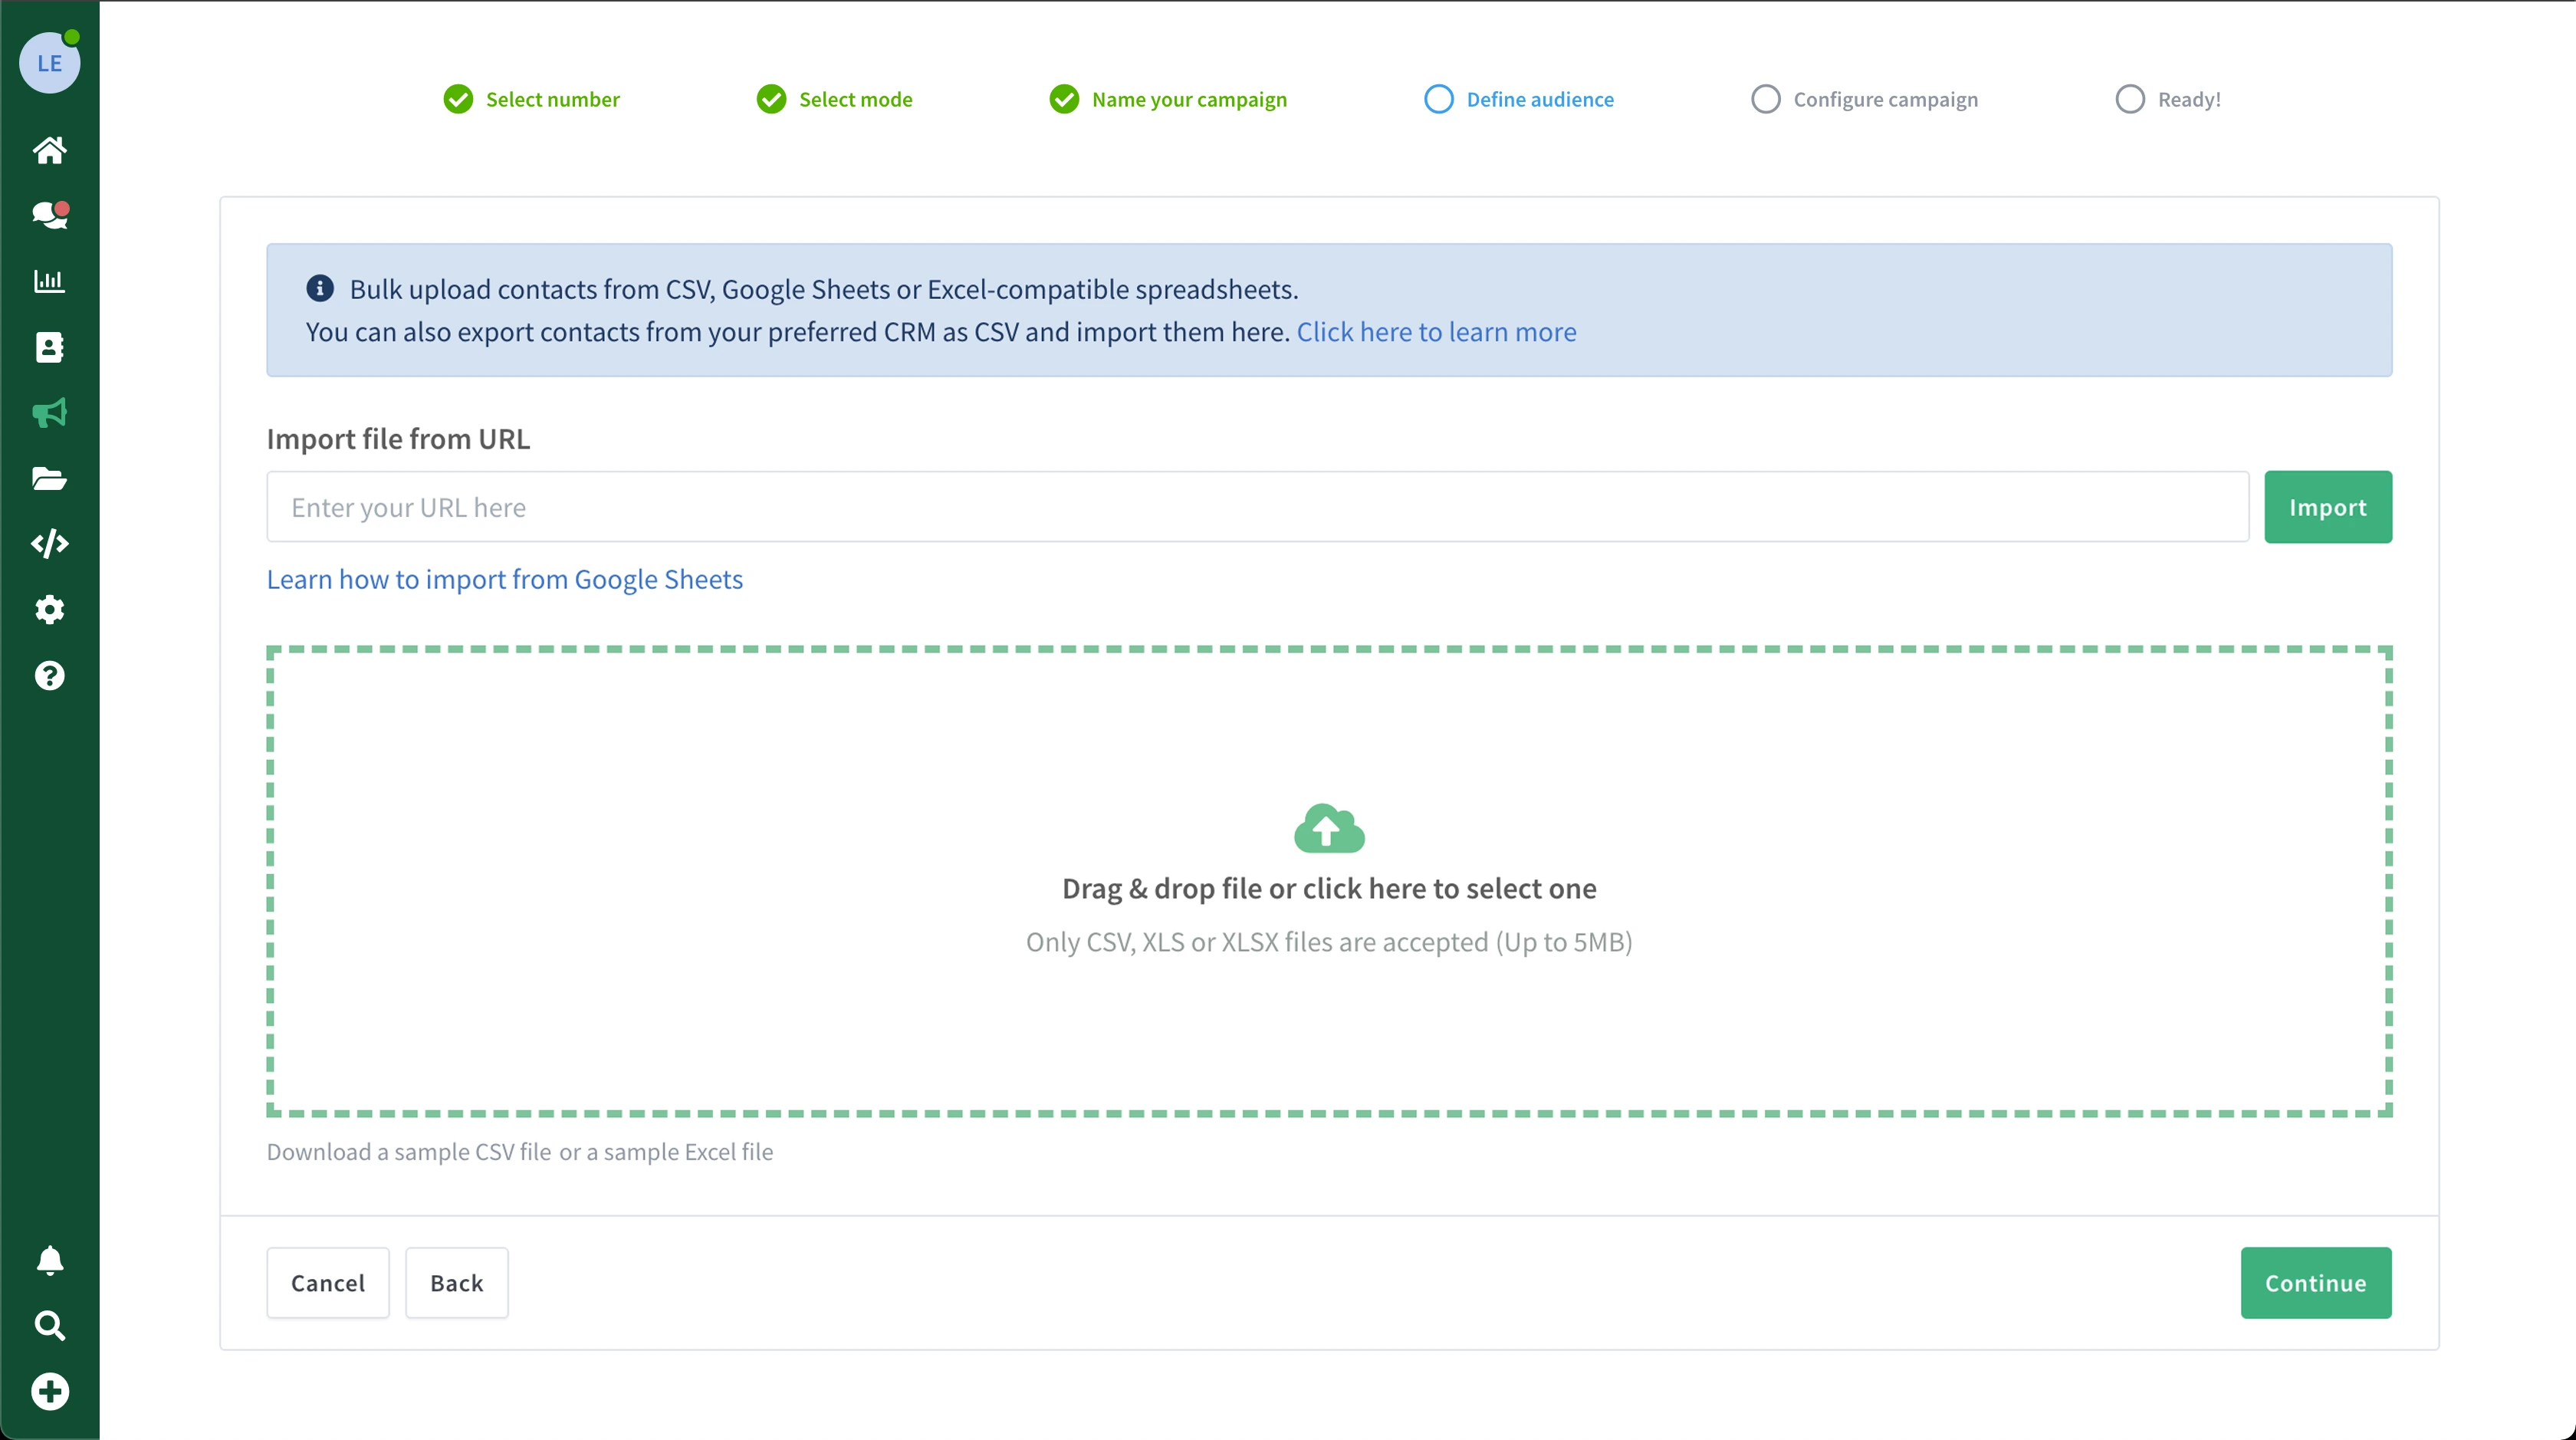Open the files folder icon
The image size is (2576, 1440).
point(49,478)
